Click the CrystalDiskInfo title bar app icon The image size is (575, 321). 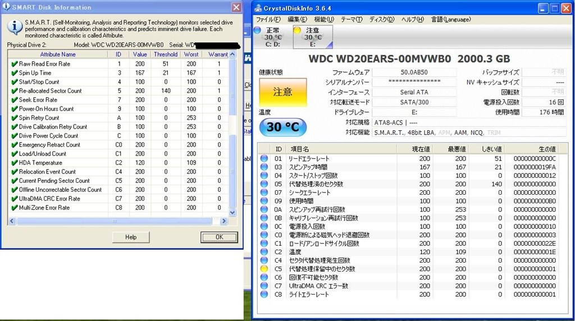(258, 8)
